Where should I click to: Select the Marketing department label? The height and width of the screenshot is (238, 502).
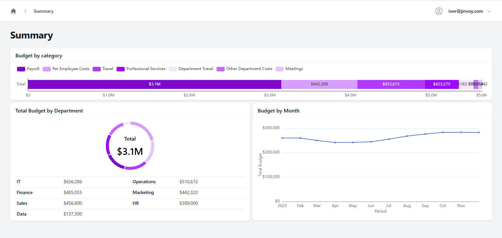143,192
